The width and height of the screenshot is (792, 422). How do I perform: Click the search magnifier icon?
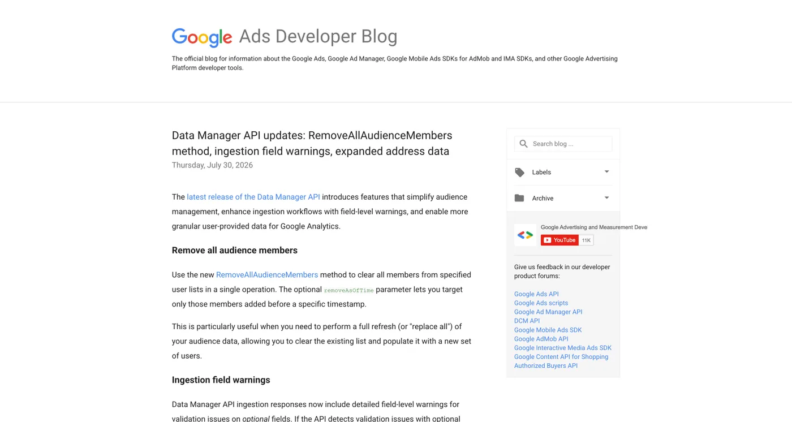[x=523, y=144]
